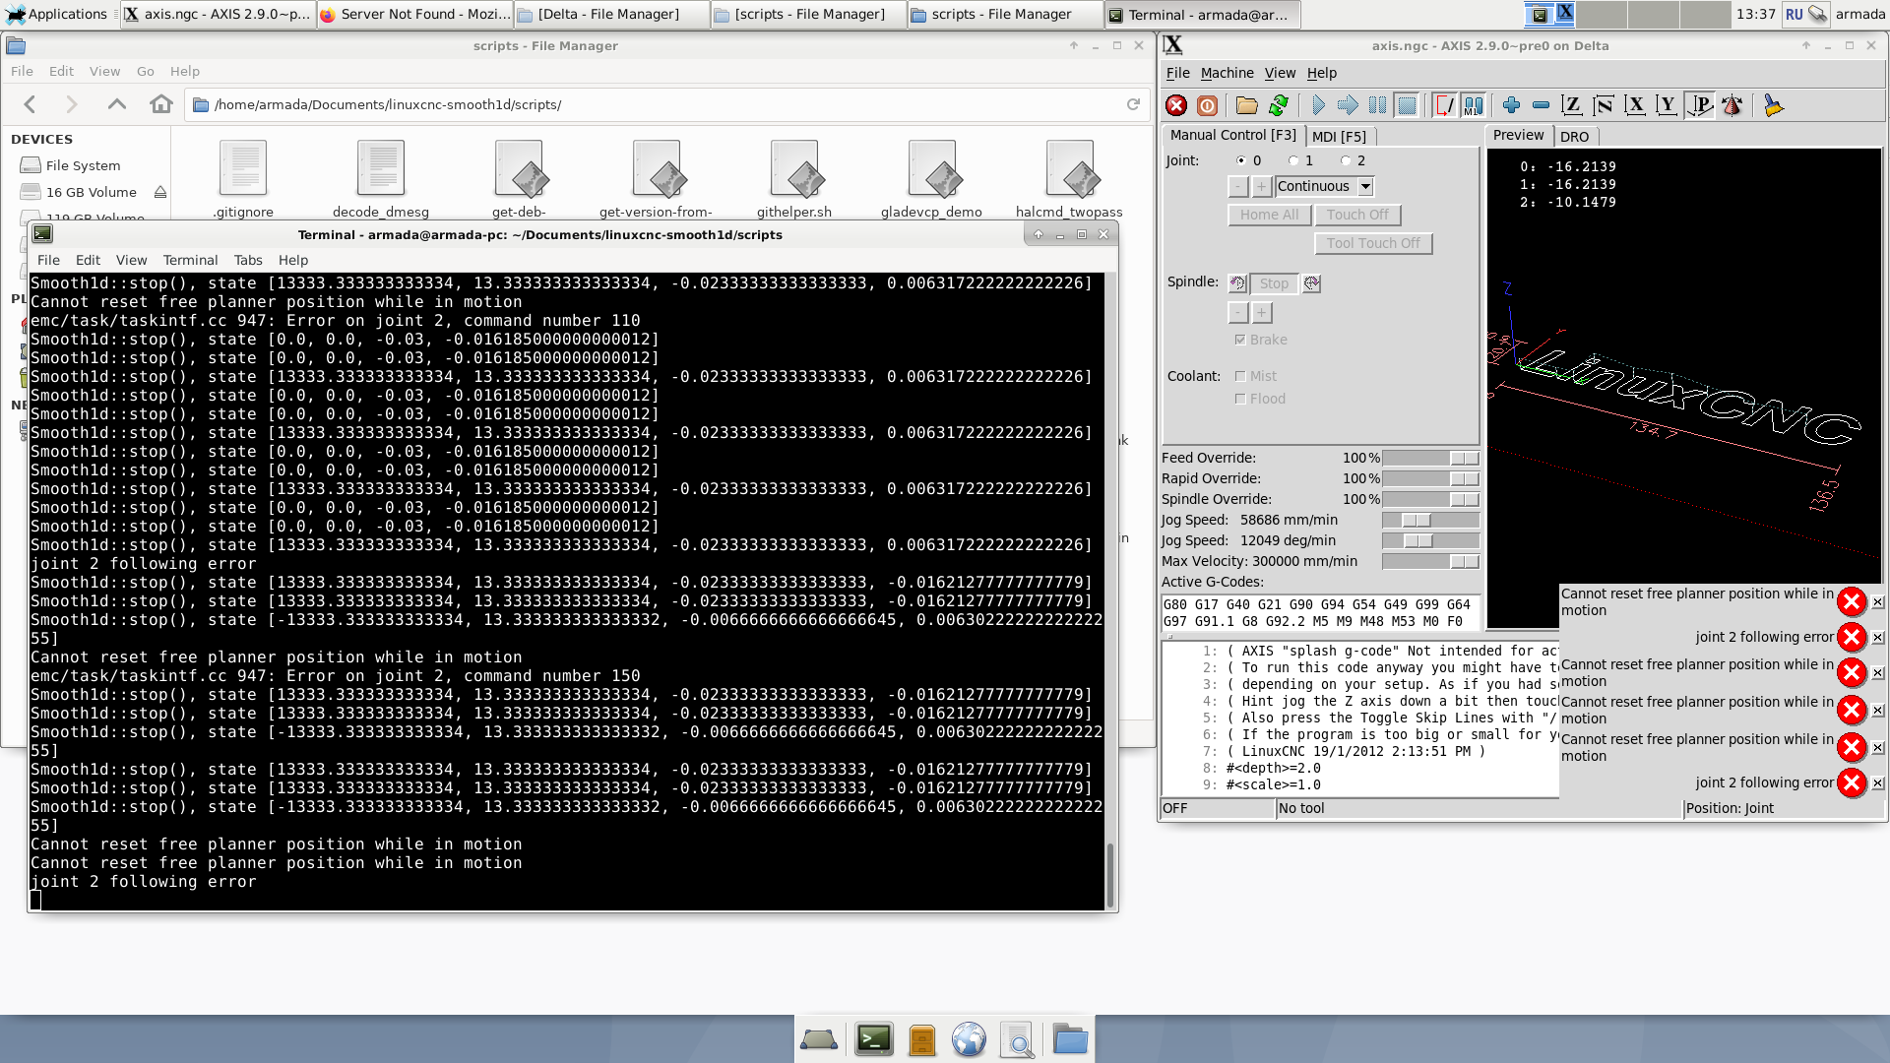The image size is (1890, 1063).
Task: Open View menu in AXIS
Action: coord(1280,73)
